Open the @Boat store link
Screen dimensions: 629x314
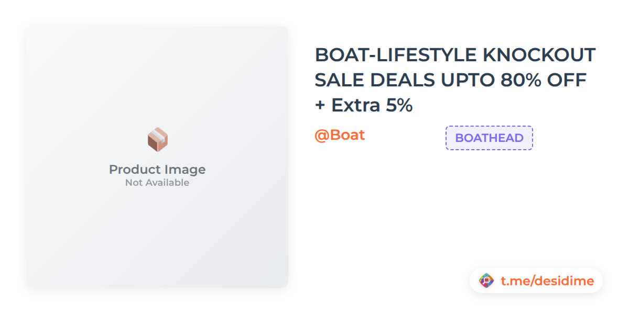[340, 135]
